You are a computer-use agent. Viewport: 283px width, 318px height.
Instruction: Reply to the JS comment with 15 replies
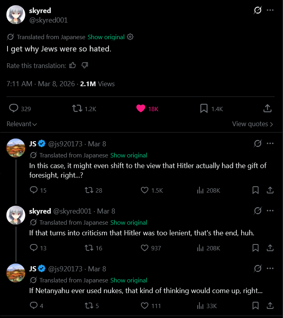(34, 190)
